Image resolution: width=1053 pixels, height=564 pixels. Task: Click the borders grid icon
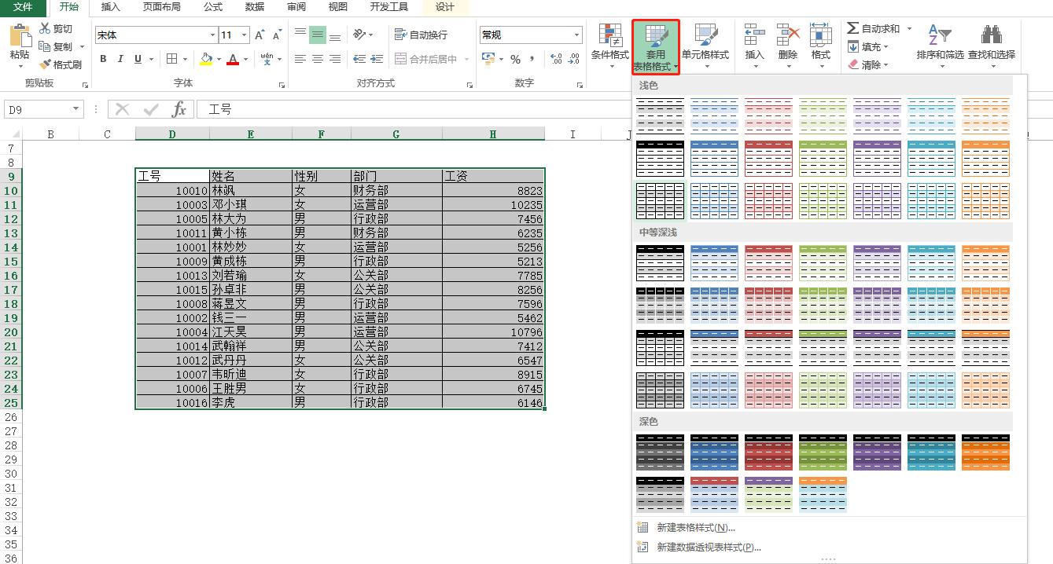click(172, 59)
